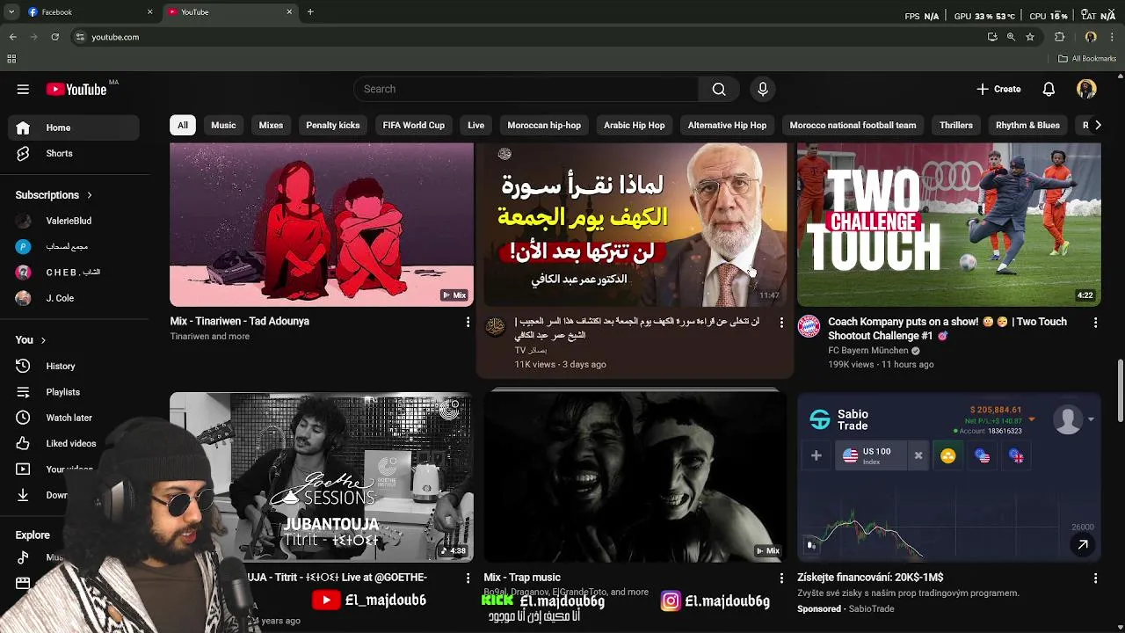Select Morocco national football team chip

tap(853, 125)
